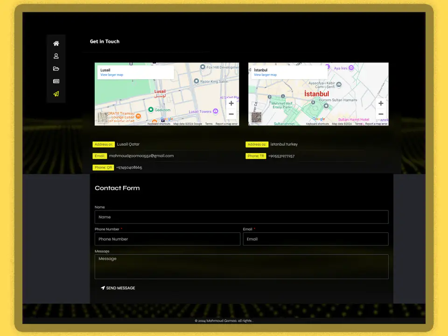
Task: Focus the Email input field
Action: 316,239
